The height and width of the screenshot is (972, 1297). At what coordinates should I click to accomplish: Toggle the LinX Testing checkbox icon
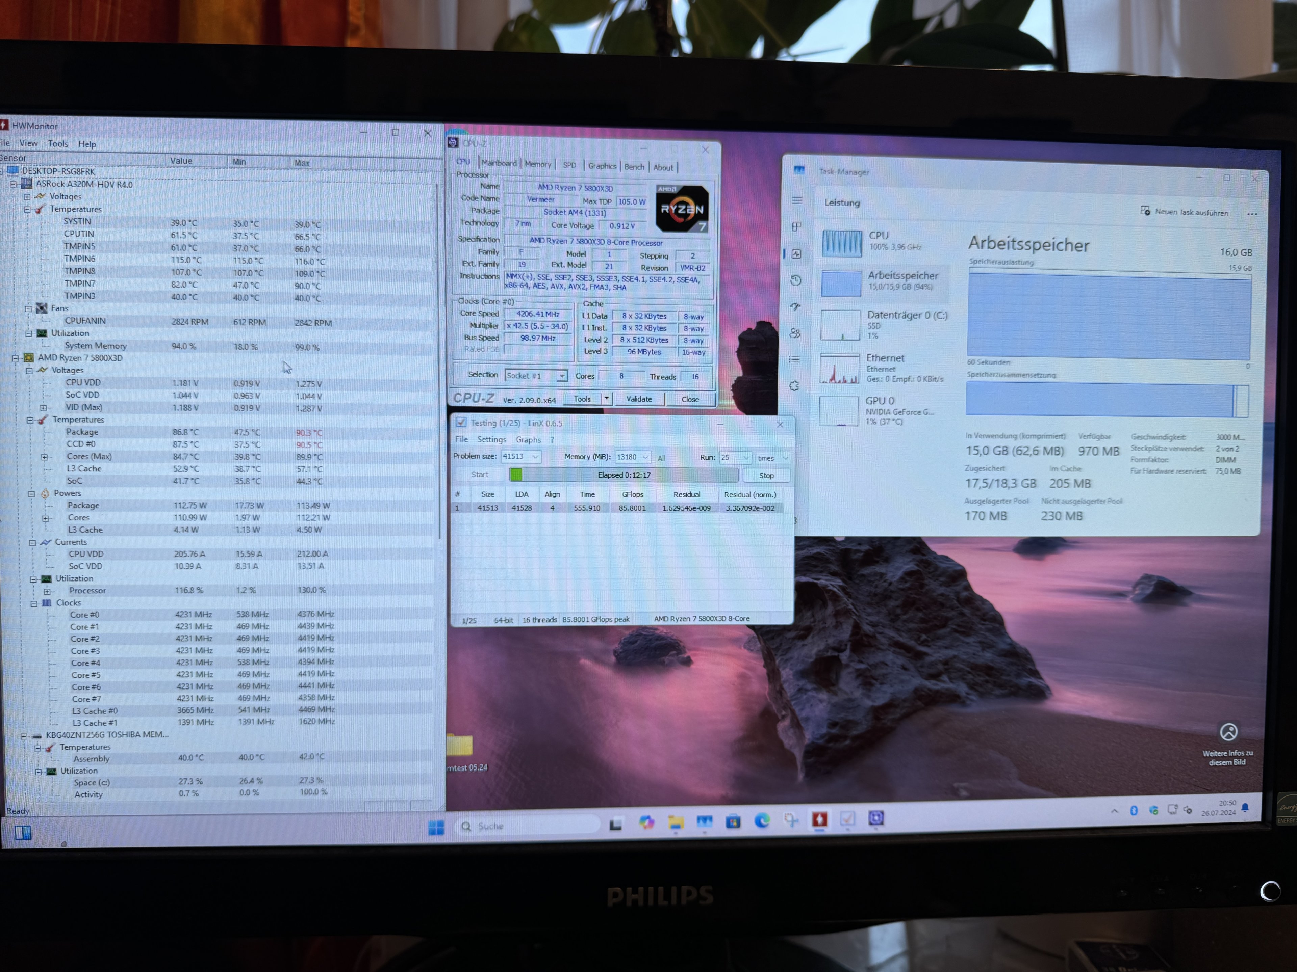pyautogui.click(x=461, y=423)
